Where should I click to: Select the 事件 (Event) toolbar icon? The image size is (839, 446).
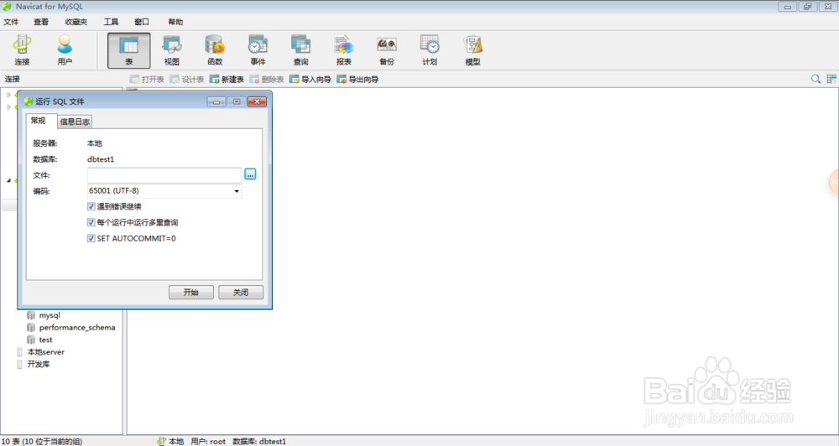258,50
